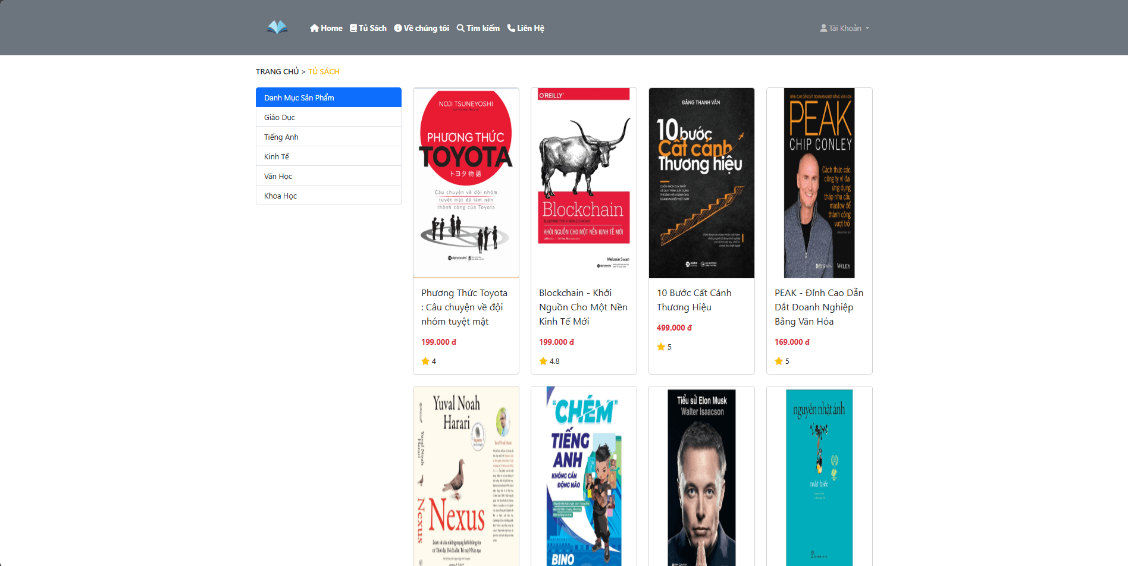Select Kinh Tế category
The width and height of the screenshot is (1128, 566).
click(x=328, y=156)
